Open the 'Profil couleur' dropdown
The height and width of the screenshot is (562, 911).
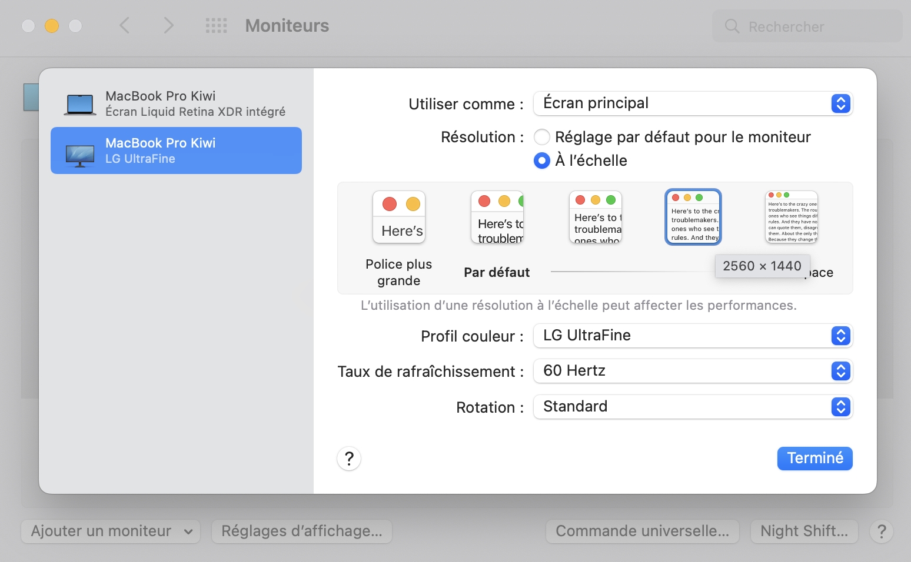(693, 336)
